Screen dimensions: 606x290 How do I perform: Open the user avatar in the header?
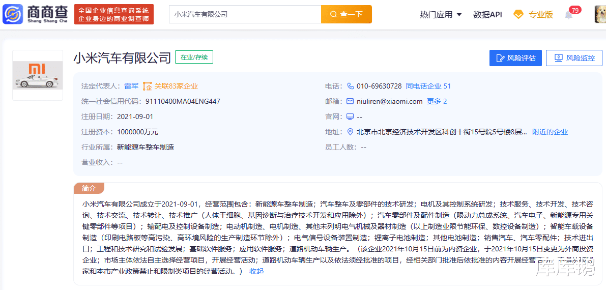600,14
